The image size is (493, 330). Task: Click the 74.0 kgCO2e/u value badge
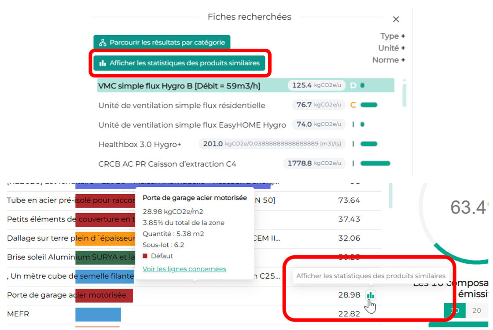point(319,124)
